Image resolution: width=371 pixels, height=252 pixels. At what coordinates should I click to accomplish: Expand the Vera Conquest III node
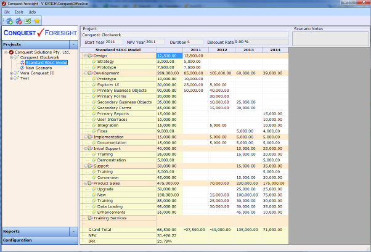[x=11, y=73]
